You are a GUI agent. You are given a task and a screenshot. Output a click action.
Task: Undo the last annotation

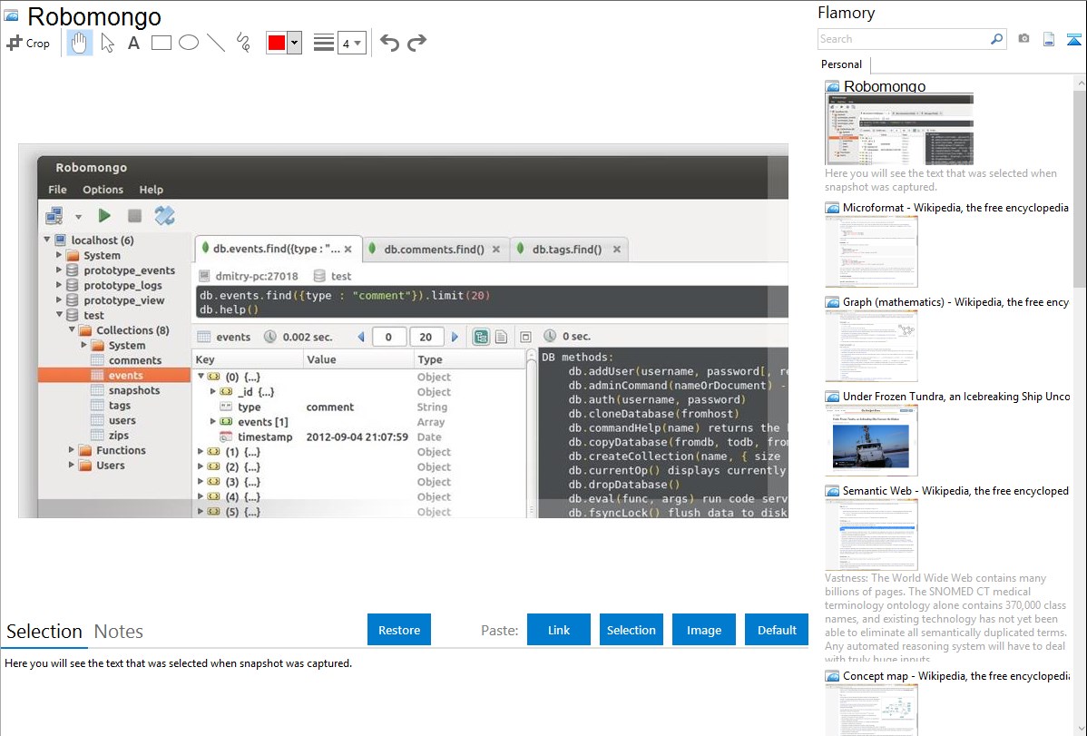click(389, 43)
